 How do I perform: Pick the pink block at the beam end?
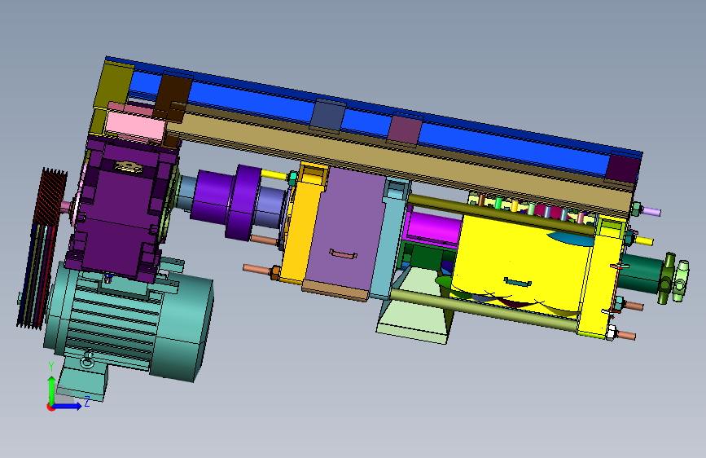point(135,126)
